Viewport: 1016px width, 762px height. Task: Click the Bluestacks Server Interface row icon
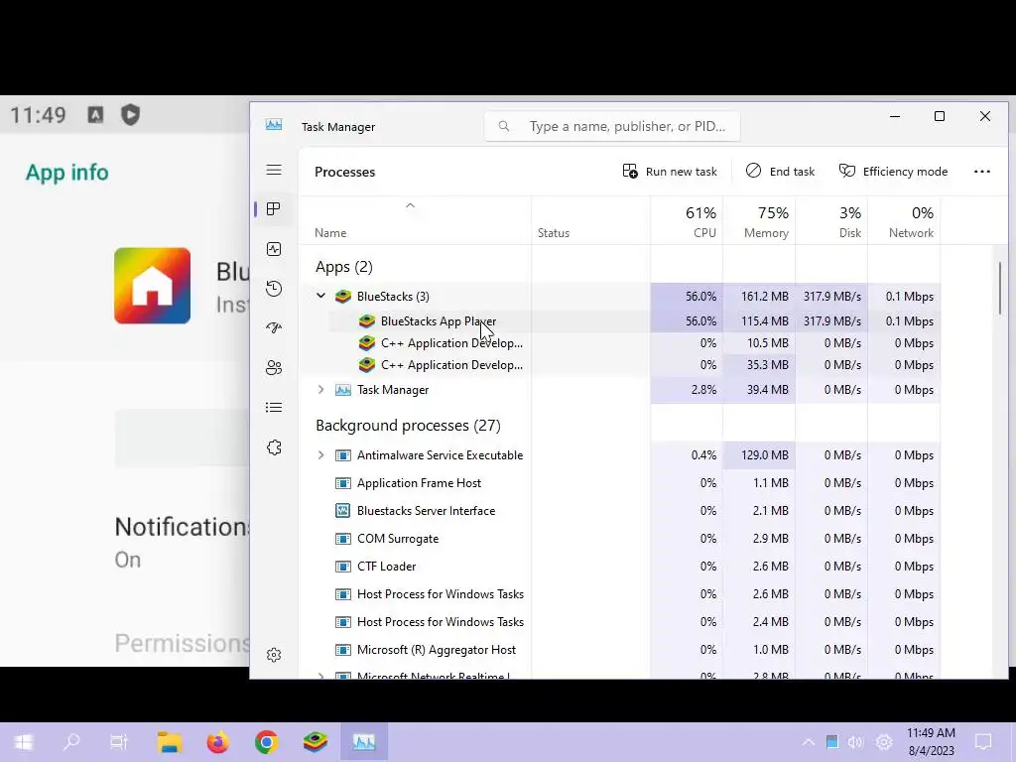click(x=342, y=511)
